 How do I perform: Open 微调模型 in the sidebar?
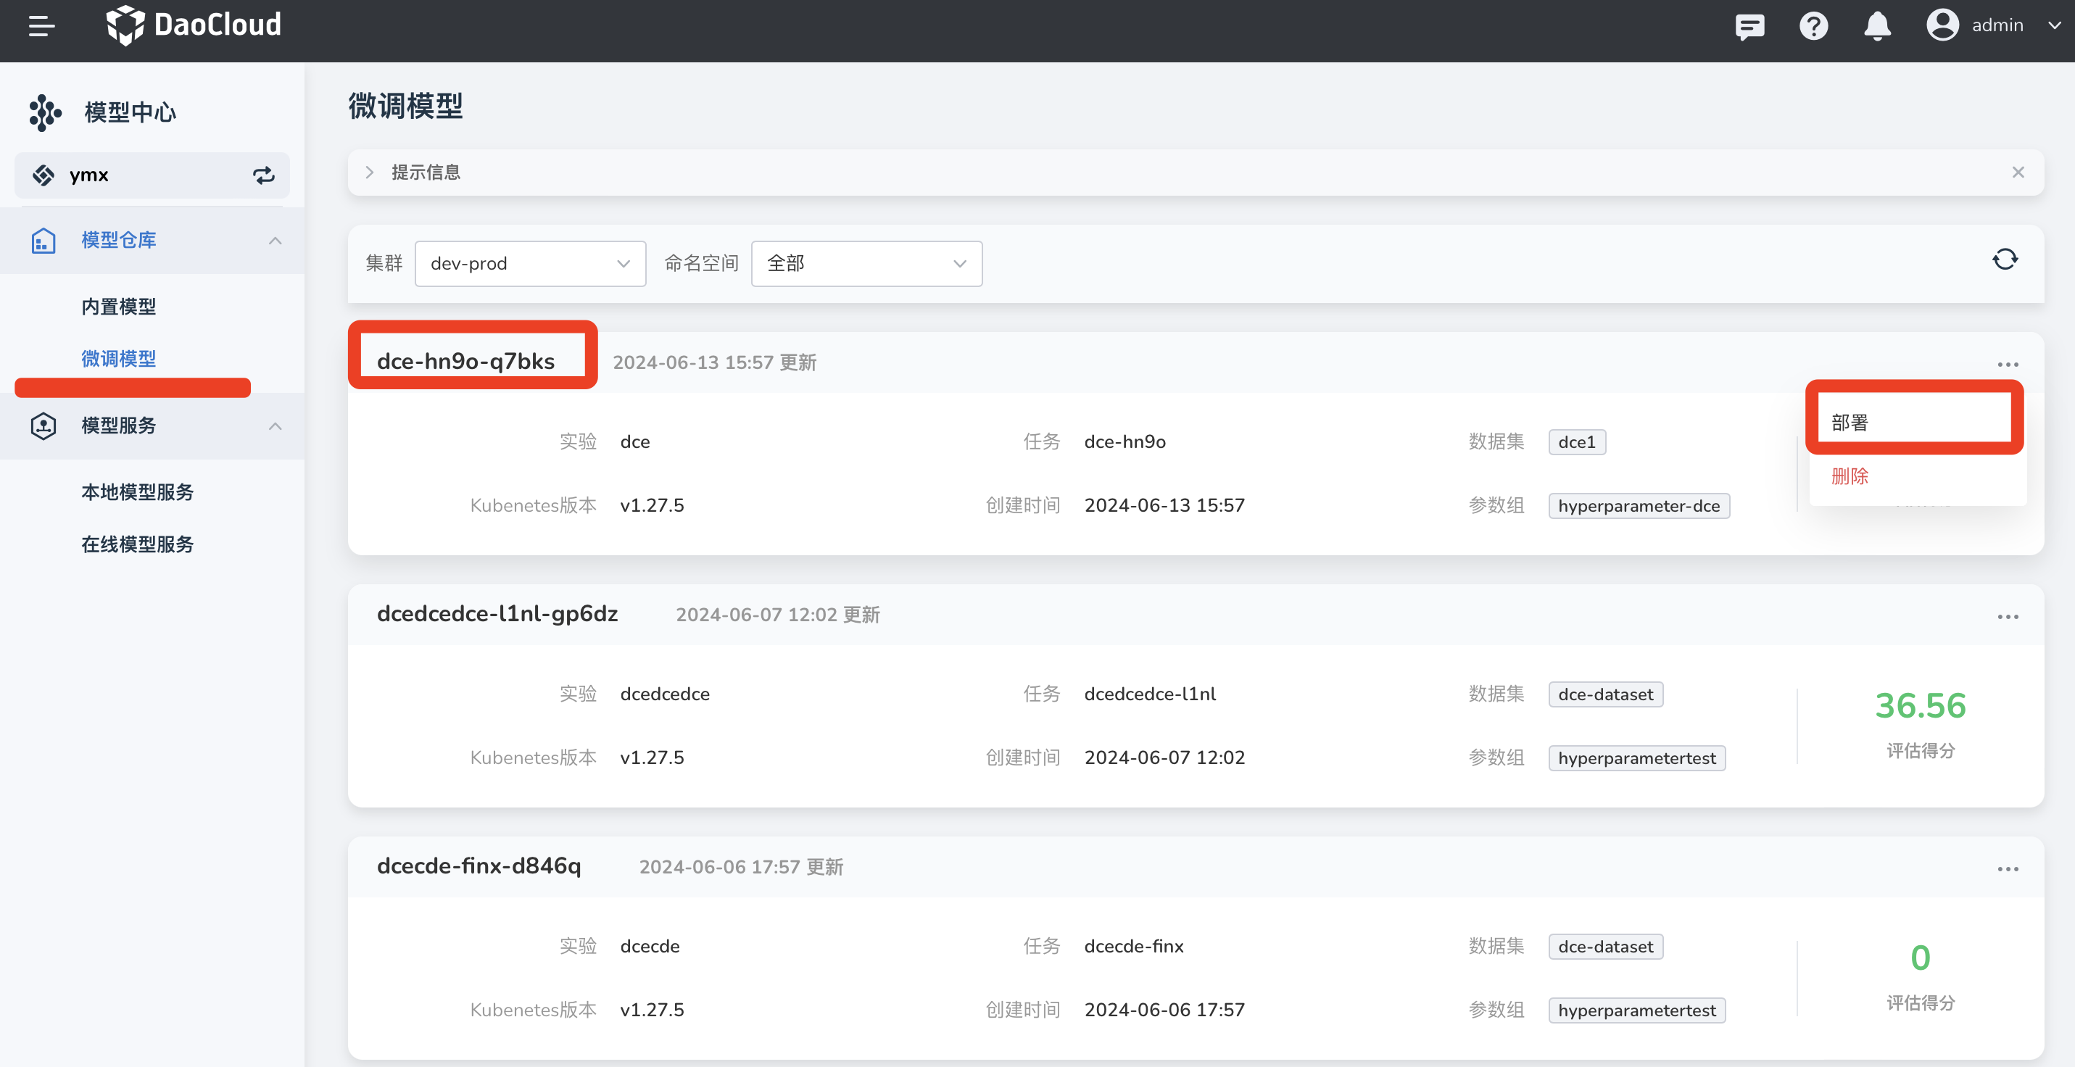[x=118, y=358]
